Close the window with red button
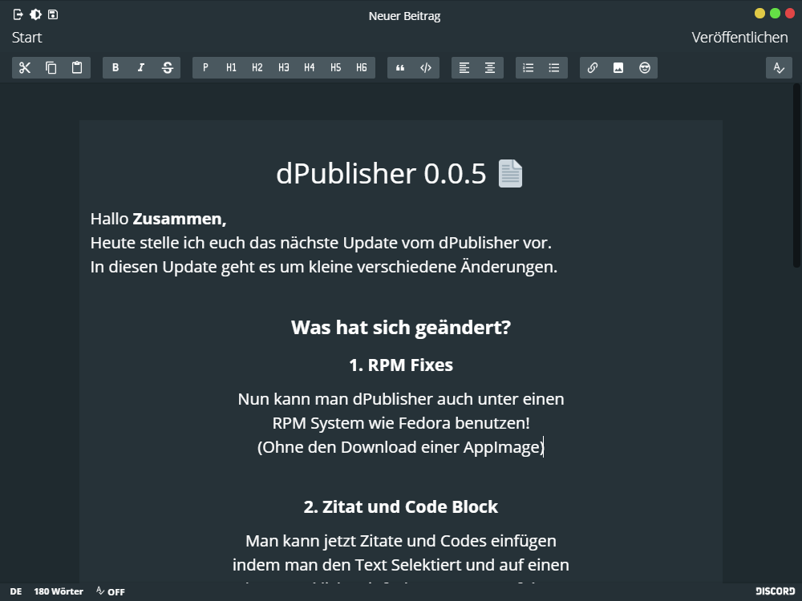This screenshot has height=601, width=802. [790, 14]
